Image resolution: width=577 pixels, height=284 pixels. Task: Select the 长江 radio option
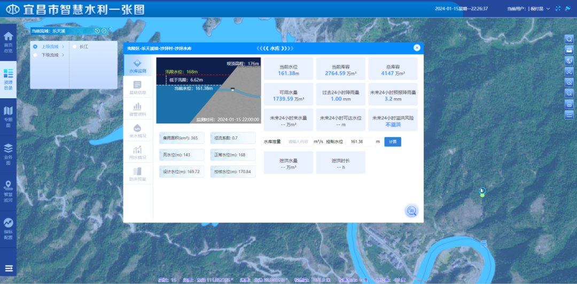tap(74, 46)
